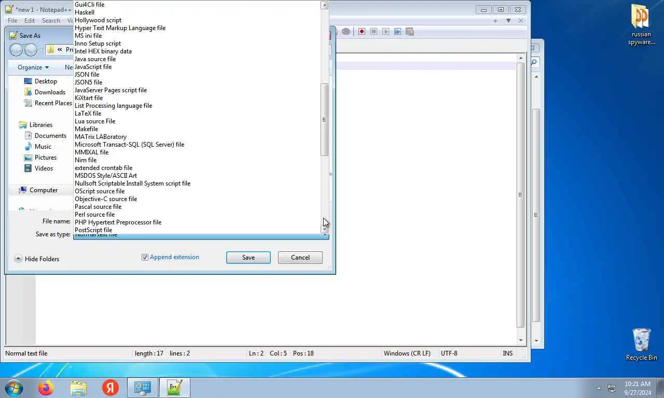Click the Save button
This screenshot has height=398, width=664.
tap(248, 258)
